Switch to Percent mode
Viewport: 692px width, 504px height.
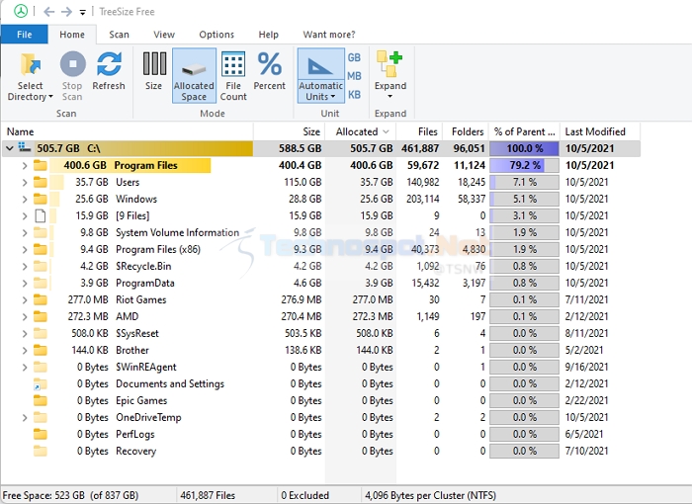coord(269,71)
